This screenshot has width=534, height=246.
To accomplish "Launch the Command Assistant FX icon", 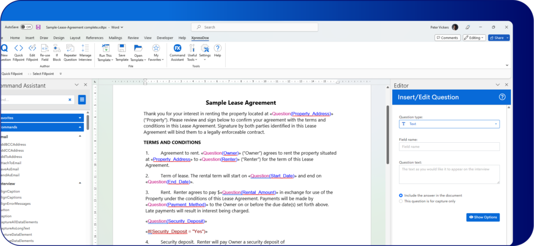I will (x=177, y=48).
